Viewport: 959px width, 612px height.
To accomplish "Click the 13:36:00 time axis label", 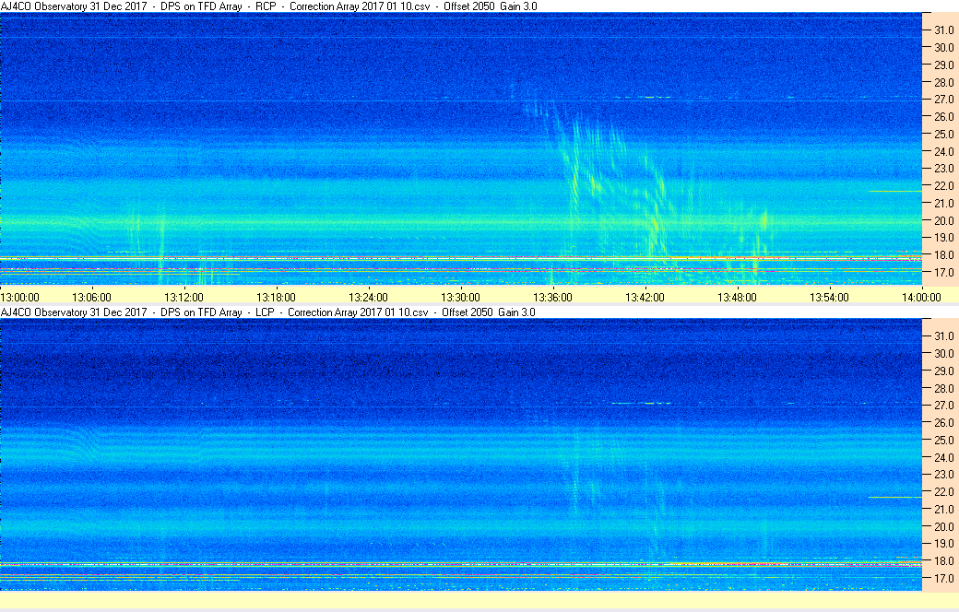I will pyautogui.click(x=552, y=297).
